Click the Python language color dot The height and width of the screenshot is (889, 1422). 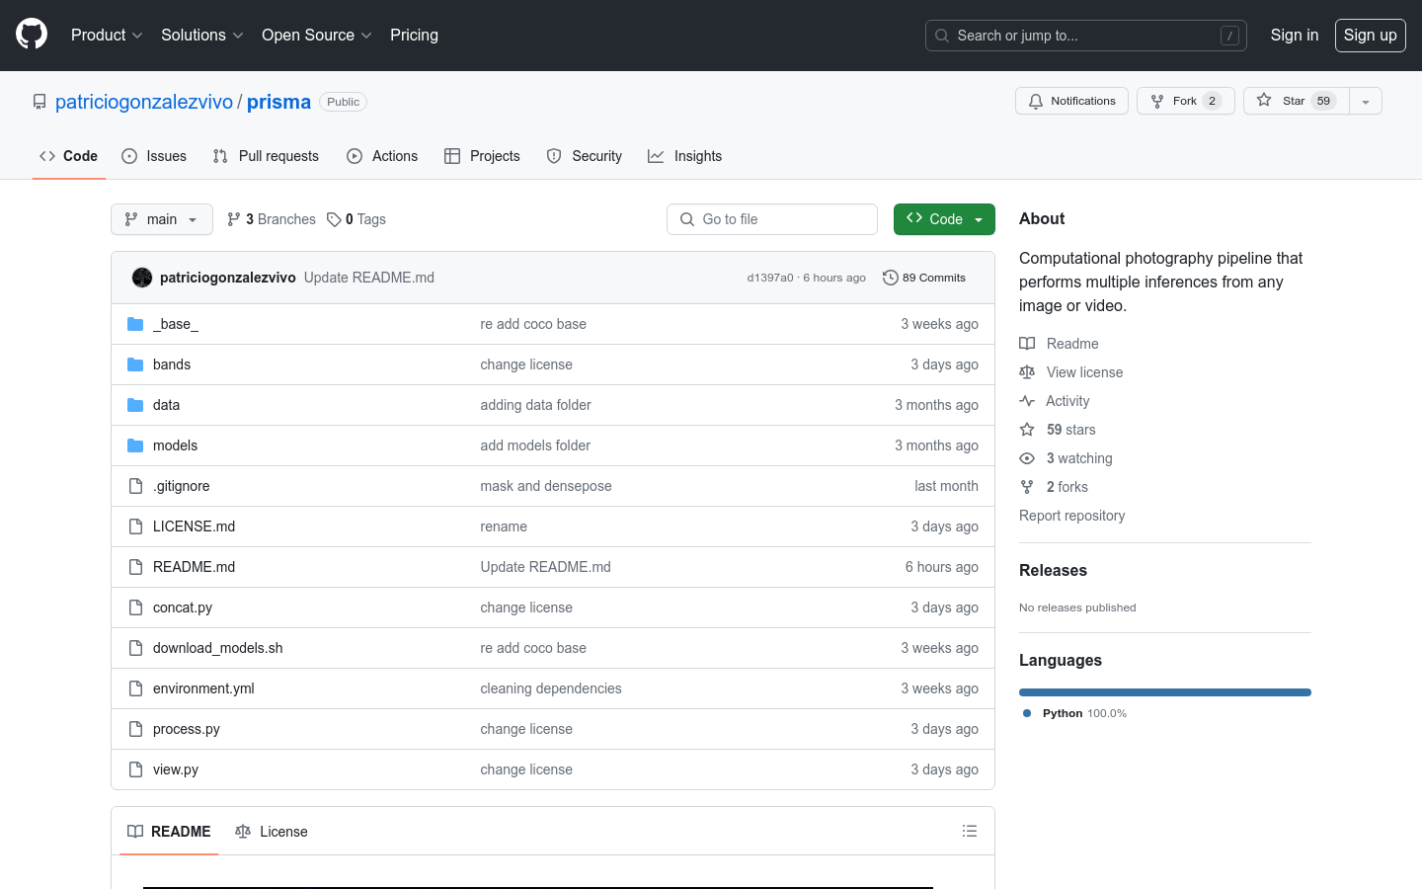click(1027, 713)
